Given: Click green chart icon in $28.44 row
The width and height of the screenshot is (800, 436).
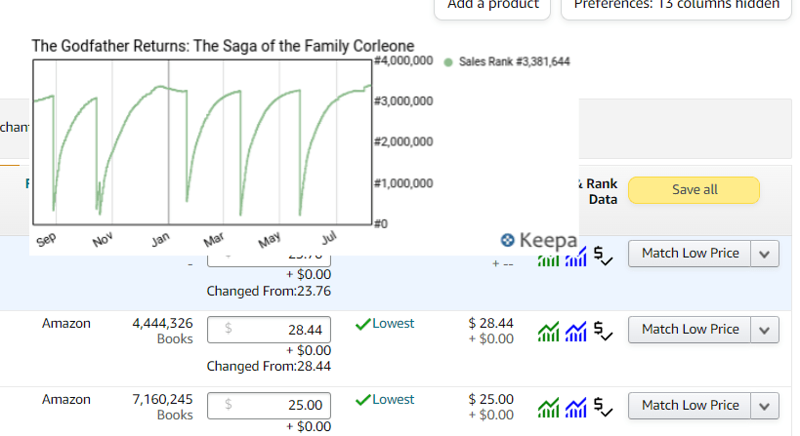Looking at the screenshot, I should pos(549,333).
